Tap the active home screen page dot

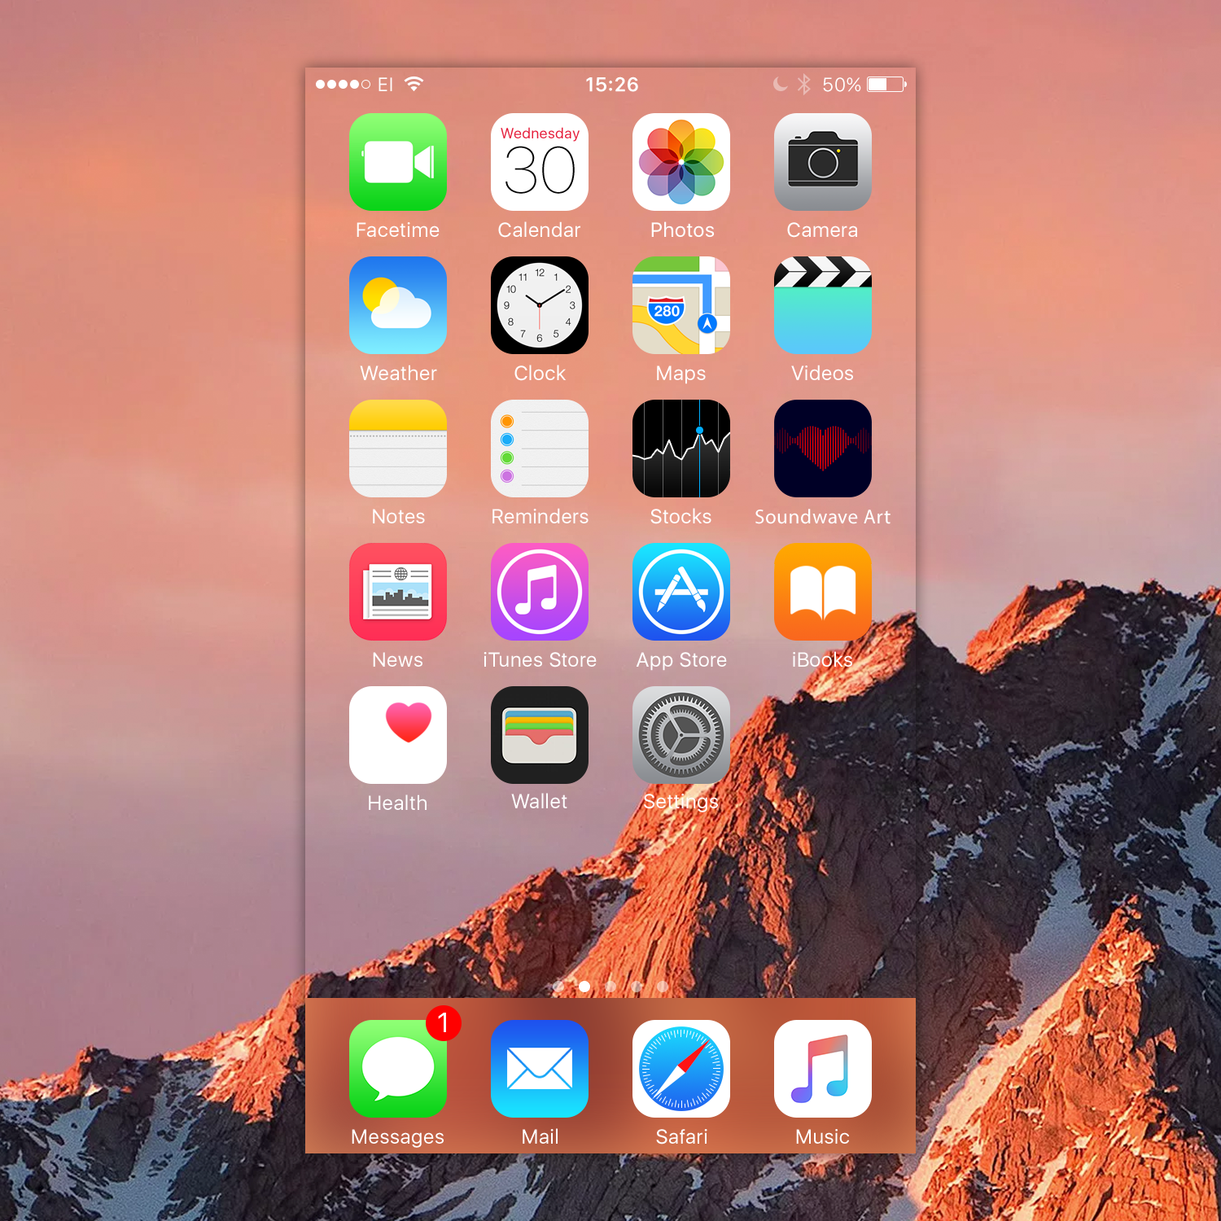[x=584, y=987]
